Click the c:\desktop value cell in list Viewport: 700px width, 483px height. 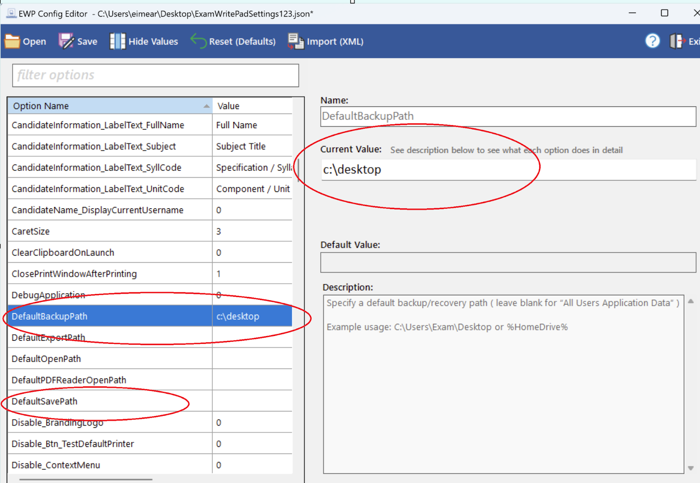point(252,316)
